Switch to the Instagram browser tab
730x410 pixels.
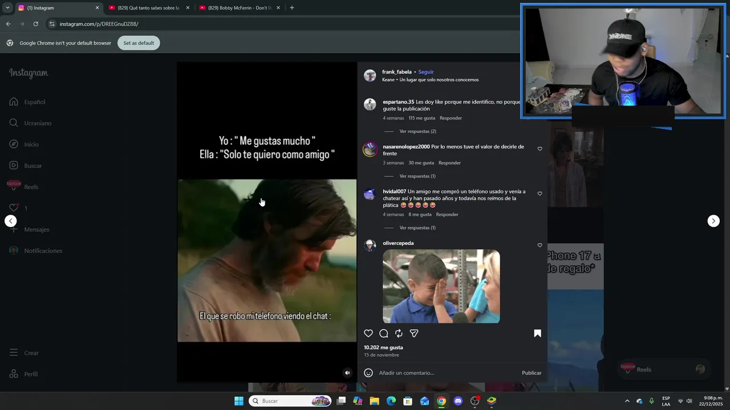(x=56, y=8)
